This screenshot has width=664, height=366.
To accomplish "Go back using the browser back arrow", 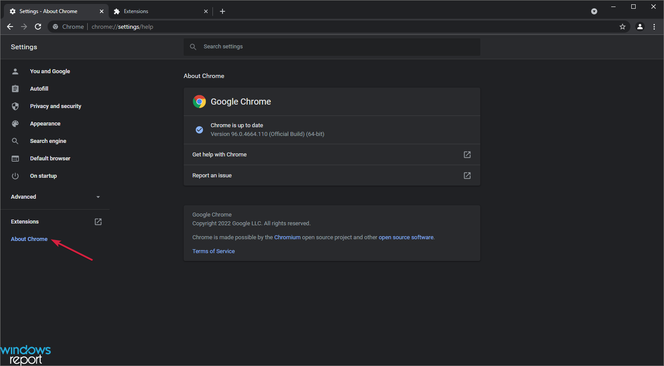I will tap(10, 27).
